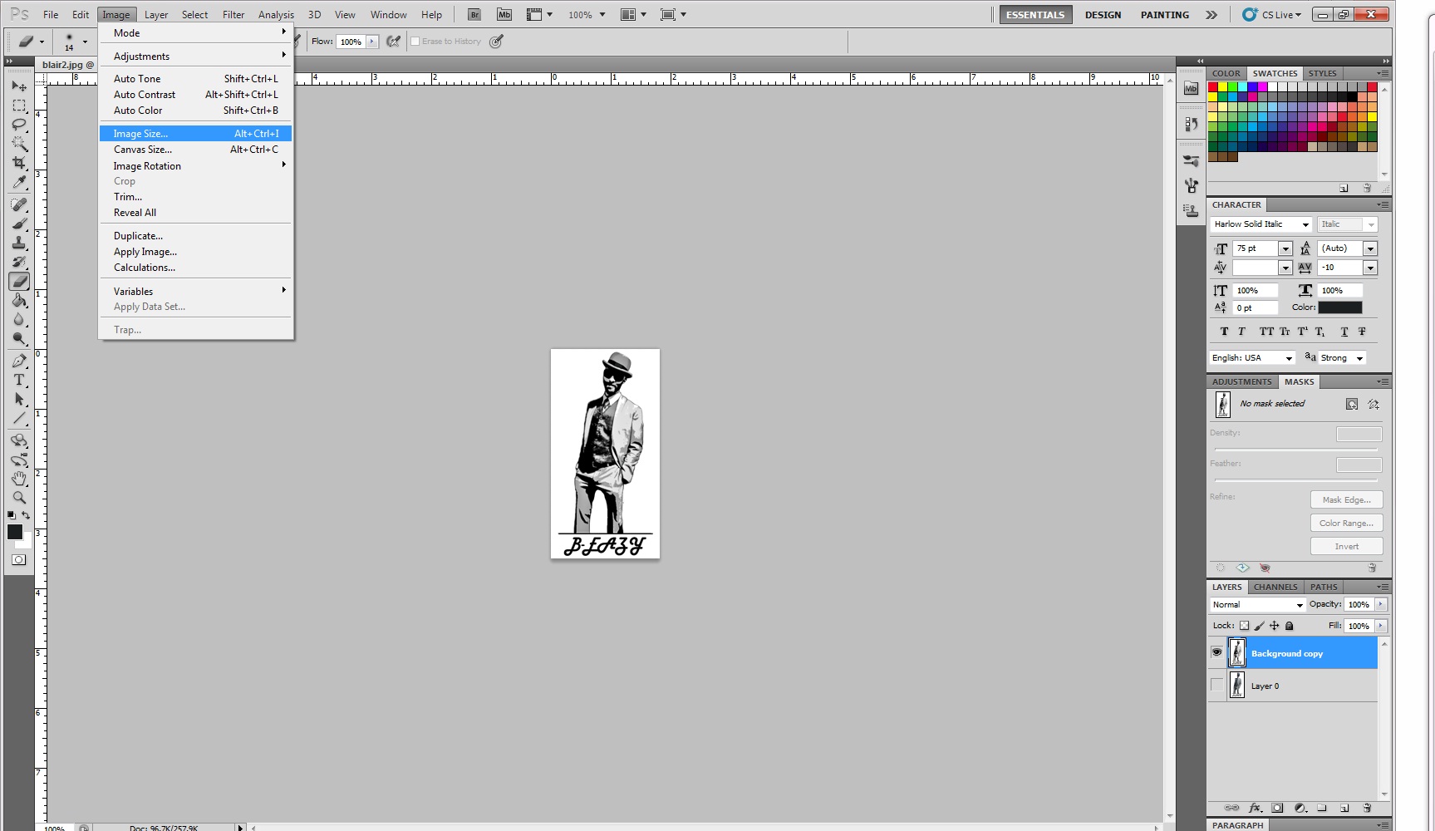This screenshot has height=831, width=1435.
Task: Select the Hand tool
Action: pos(19,479)
